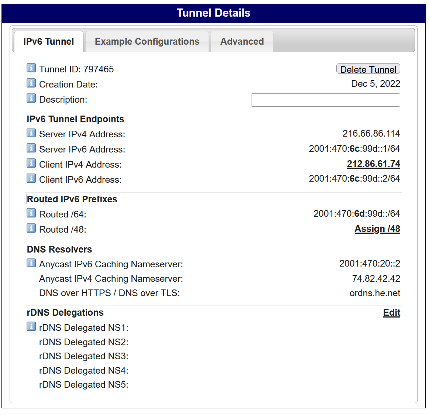
Task: Click info icon next to Routed /48
Action: pyautogui.click(x=31, y=228)
